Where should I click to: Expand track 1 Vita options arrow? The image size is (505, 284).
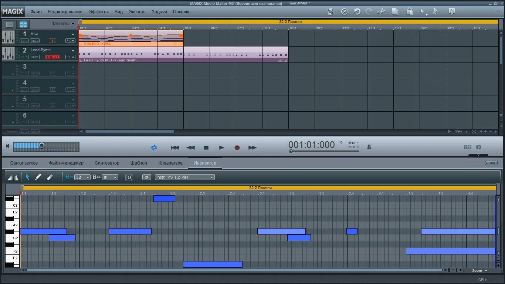(73, 34)
